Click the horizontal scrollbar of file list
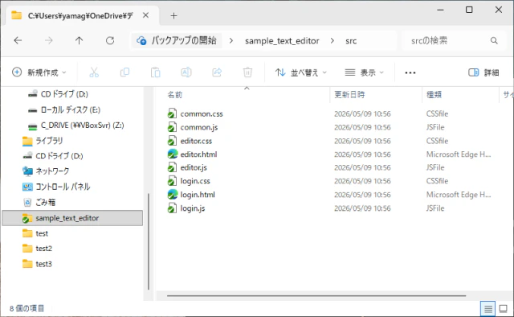This screenshot has height=317, width=514. tap(316, 295)
